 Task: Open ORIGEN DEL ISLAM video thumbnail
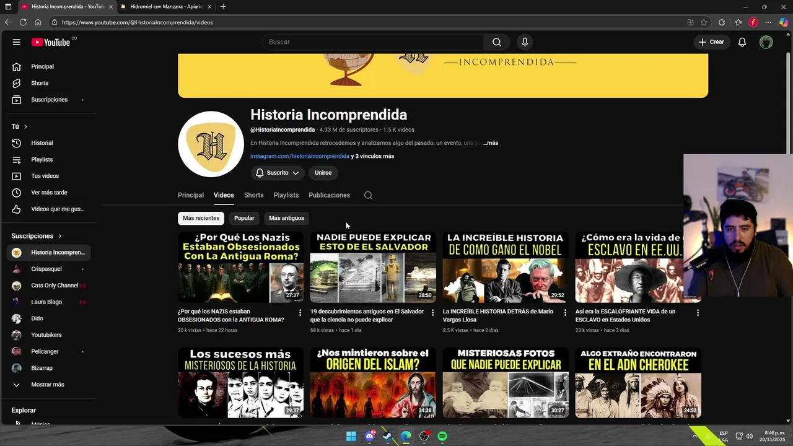[x=373, y=383]
